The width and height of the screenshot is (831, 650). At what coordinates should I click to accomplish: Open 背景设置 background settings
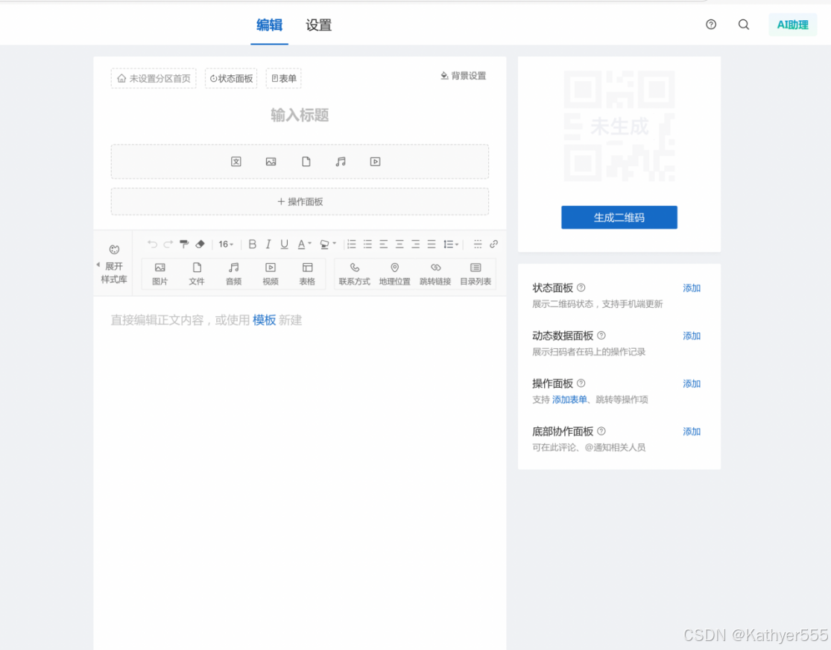point(463,76)
